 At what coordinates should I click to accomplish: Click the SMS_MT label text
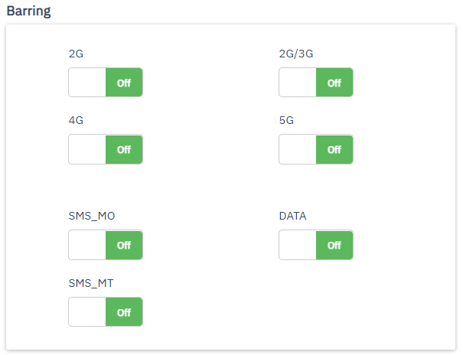point(91,283)
